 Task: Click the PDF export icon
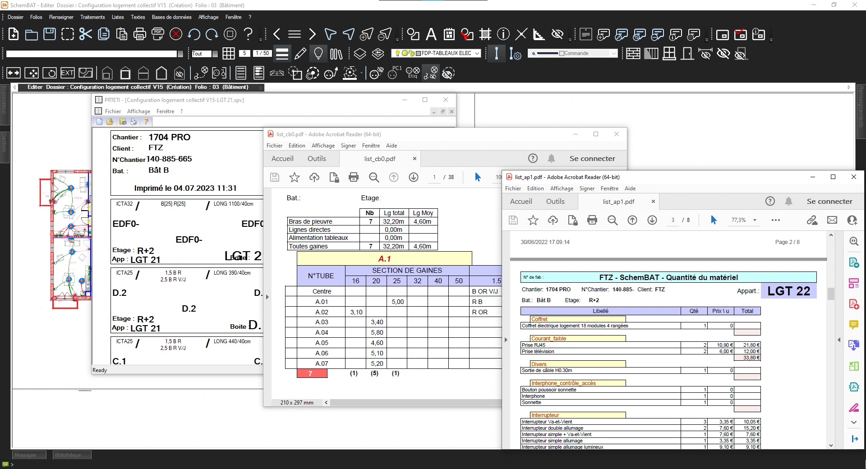click(158, 34)
